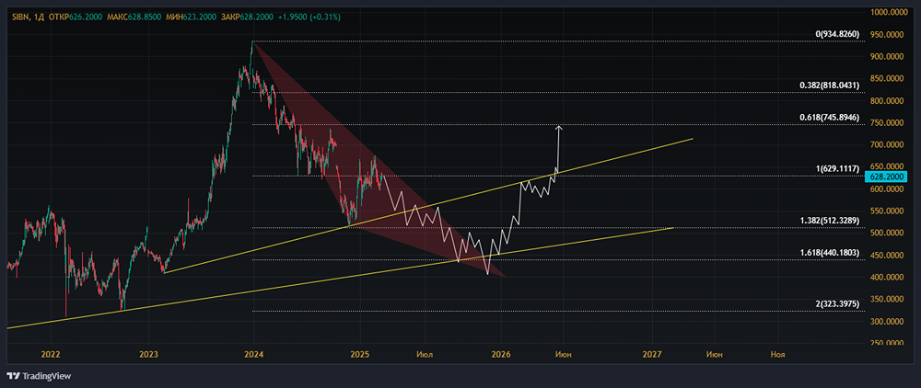Click the 750.0000 price axis label
This screenshot has height=388, width=921.
(888, 123)
